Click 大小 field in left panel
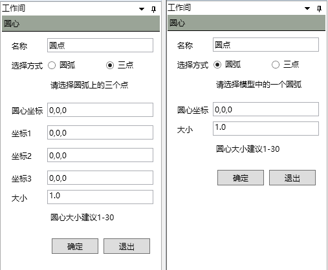The height and width of the screenshot is (270, 328). [x=100, y=197]
